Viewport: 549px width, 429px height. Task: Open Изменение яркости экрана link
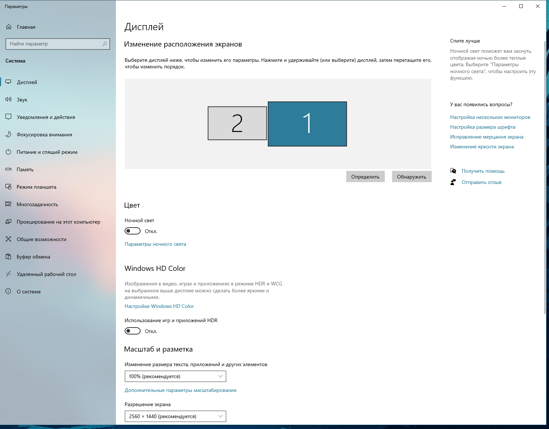[482, 147]
